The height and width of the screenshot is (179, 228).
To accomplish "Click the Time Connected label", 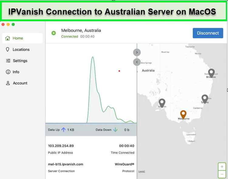I will [x=122, y=153].
